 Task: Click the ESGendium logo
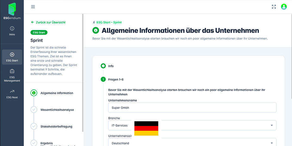click(x=12, y=11)
